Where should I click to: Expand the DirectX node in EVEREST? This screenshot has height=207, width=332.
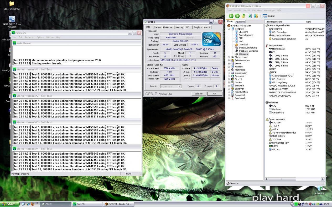click(x=229, y=79)
